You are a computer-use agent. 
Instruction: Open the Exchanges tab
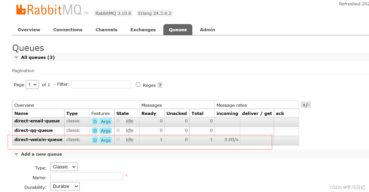pos(143,30)
